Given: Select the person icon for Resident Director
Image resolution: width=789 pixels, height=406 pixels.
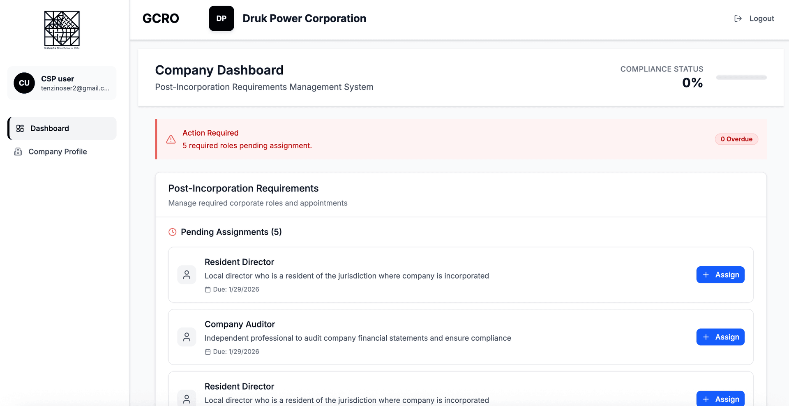Looking at the screenshot, I should (187, 275).
